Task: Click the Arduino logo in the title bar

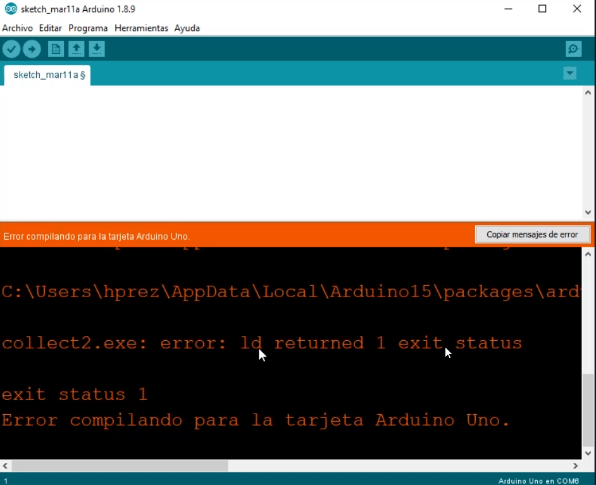Action: [11, 9]
